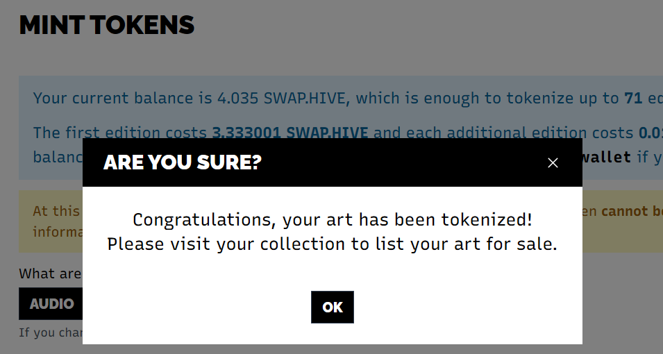The width and height of the screenshot is (663, 354).
Task: Click the bold 71 editions number
Action: click(x=633, y=98)
